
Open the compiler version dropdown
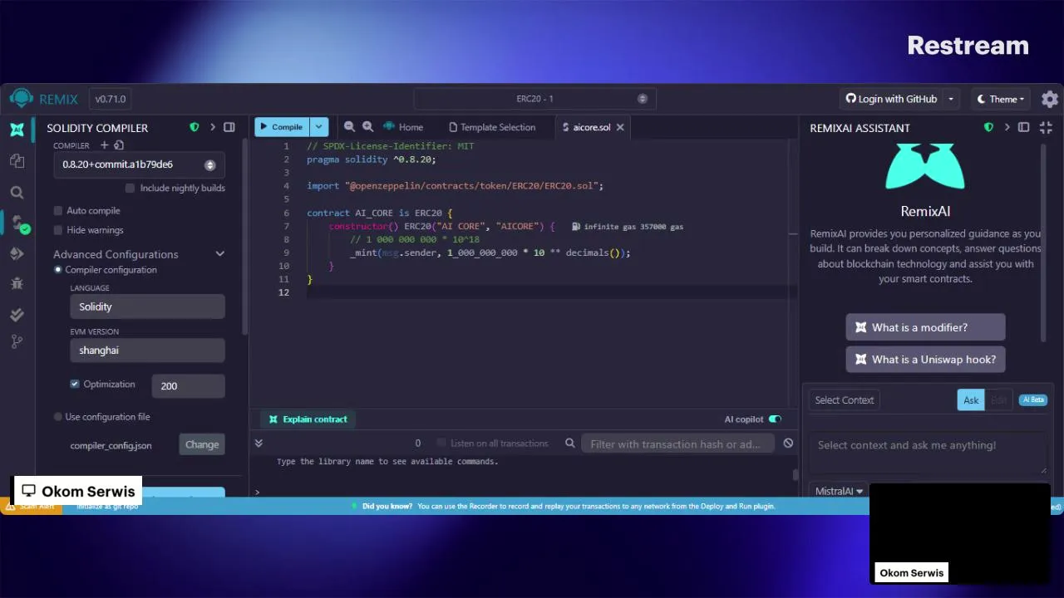click(139, 164)
